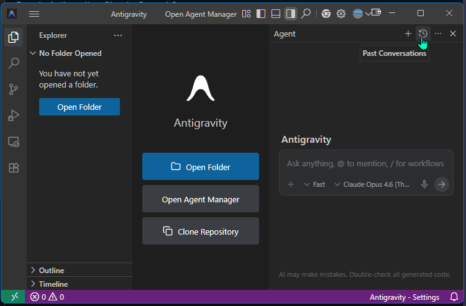Toggle the bottom panel visibility

point(275,14)
